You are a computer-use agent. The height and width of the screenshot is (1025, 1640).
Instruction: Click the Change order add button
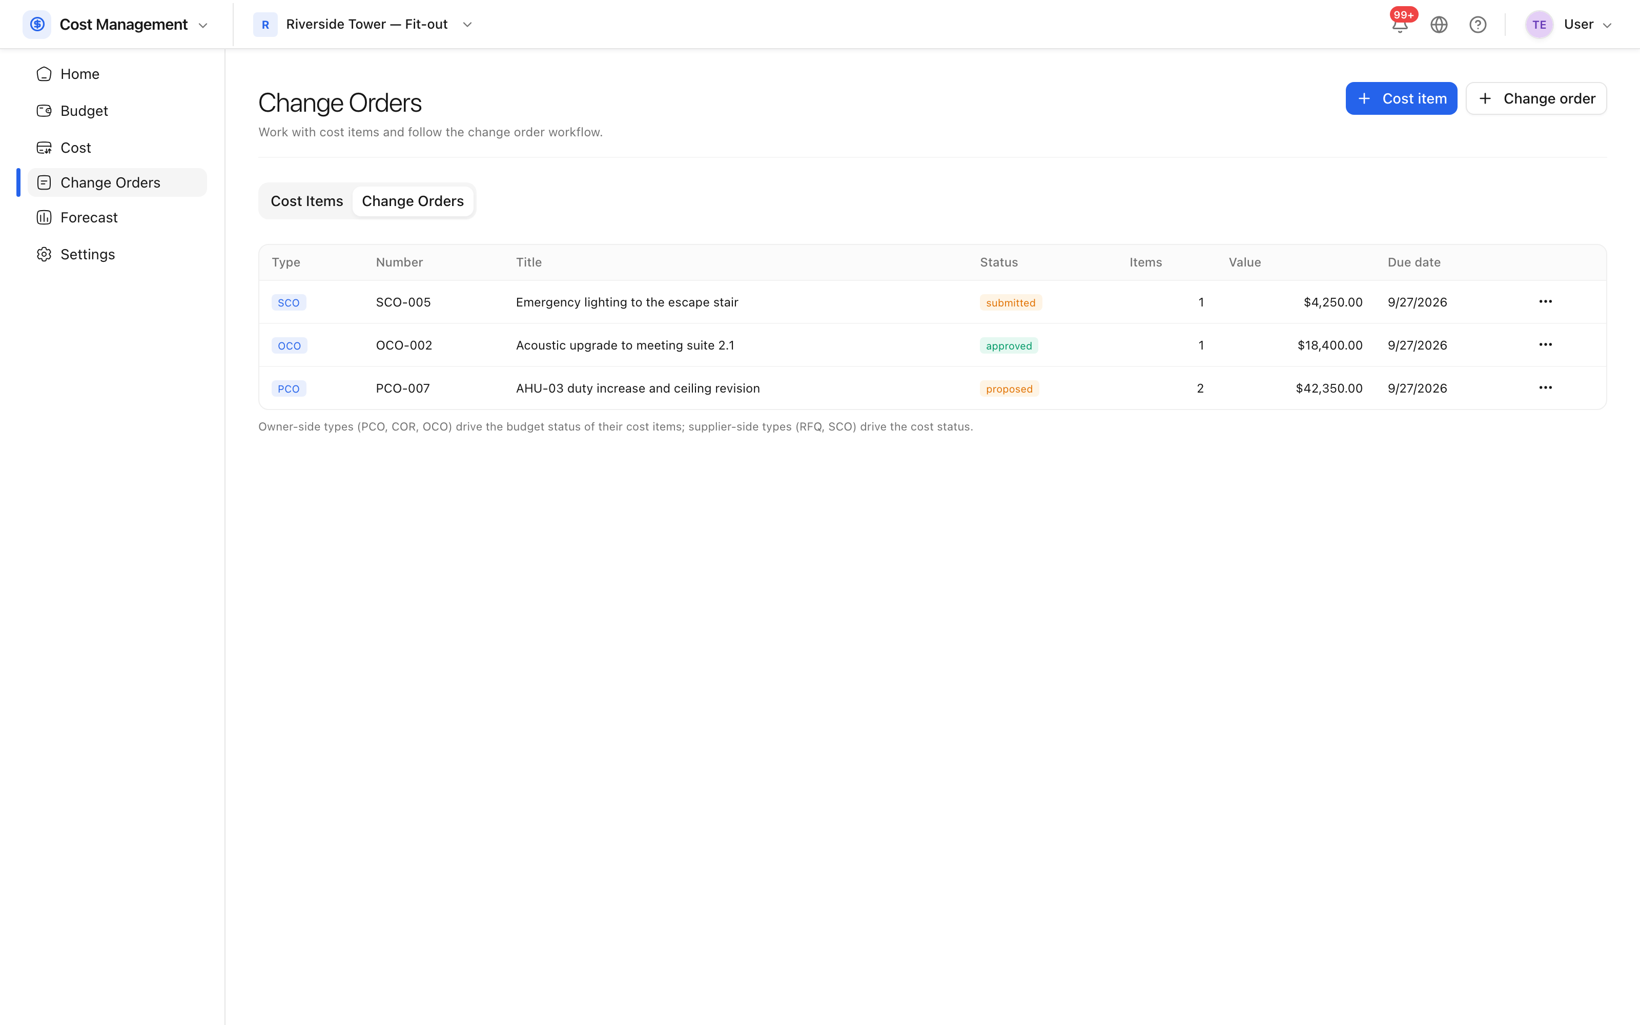1535,98
